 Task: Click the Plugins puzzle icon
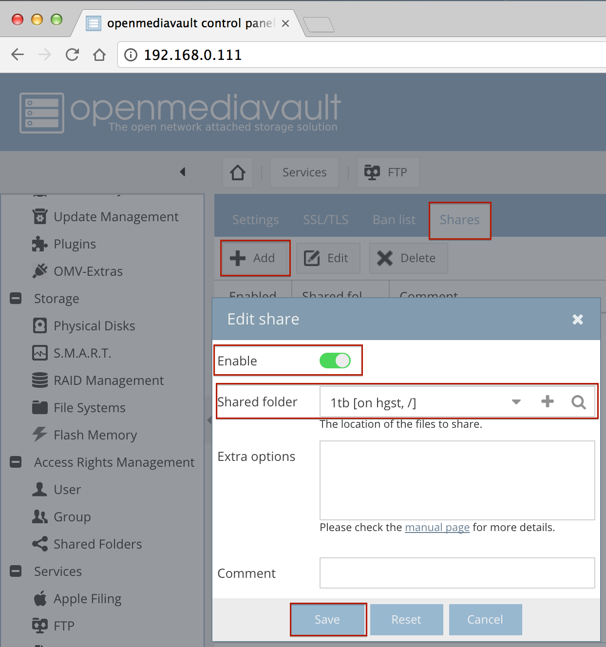pyautogui.click(x=40, y=244)
